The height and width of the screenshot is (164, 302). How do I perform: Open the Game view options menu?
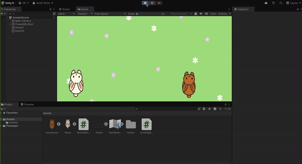[229, 9]
